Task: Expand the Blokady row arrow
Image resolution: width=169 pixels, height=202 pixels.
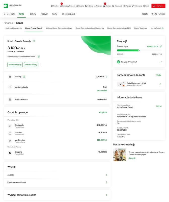Action: (x=106, y=77)
